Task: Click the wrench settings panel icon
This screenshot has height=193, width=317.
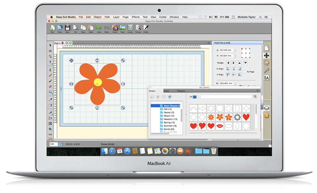Action: (267, 70)
